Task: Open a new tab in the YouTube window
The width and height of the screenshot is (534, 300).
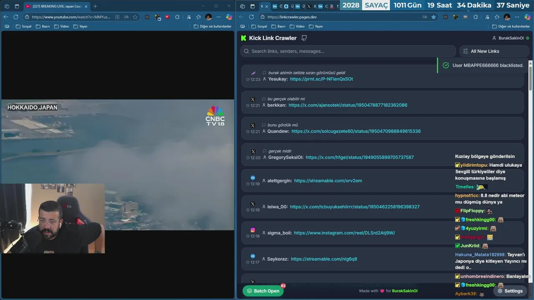Action: click(95, 6)
